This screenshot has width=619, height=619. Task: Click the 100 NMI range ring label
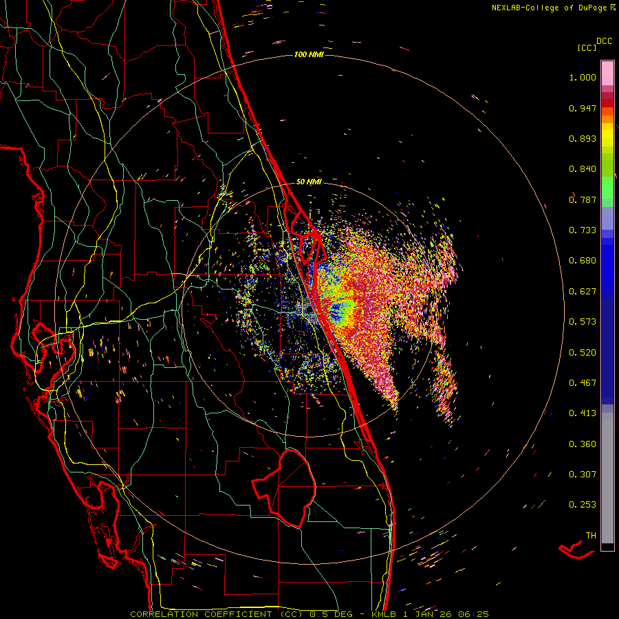(309, 54)
